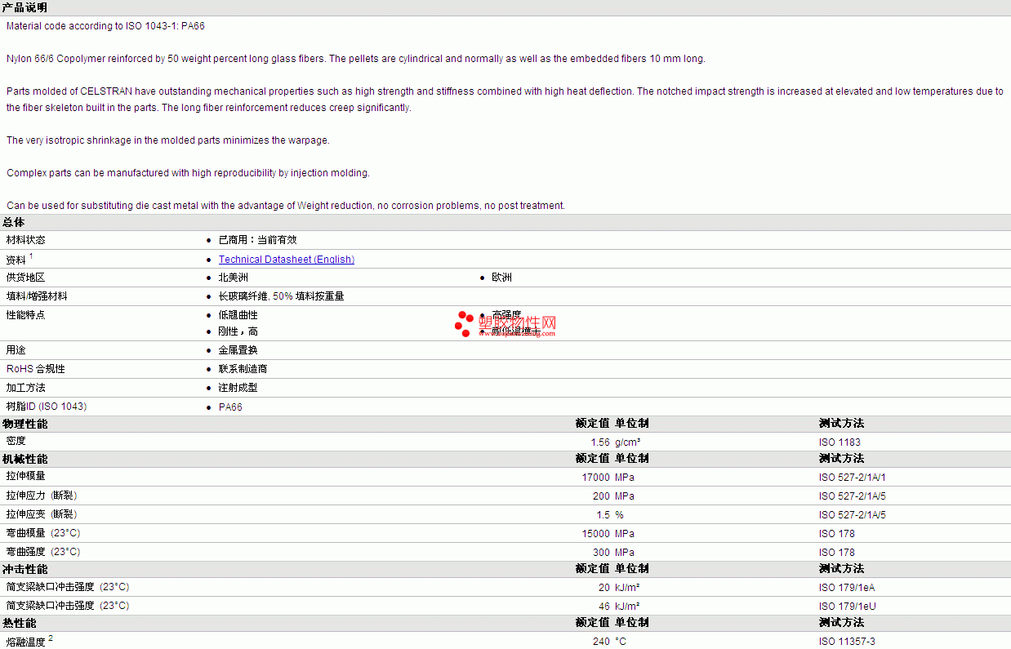Click the g/cm³ unit in 密度 row
Viewport: 1011px width, 649px height.
coord(628,442)
